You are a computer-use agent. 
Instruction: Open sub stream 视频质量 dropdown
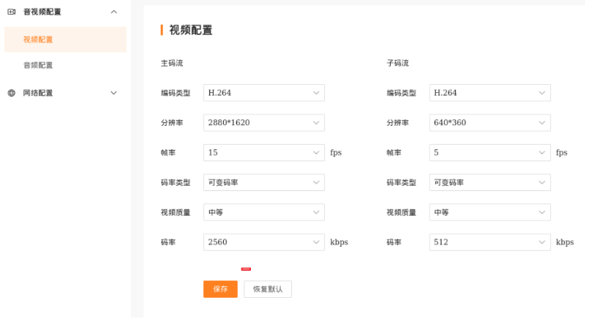489,212
